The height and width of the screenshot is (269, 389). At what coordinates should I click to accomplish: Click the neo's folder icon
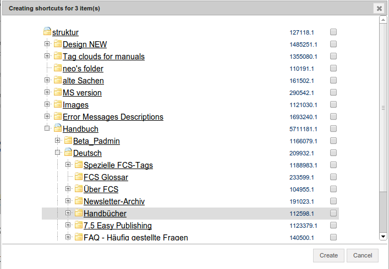click(x=58, y=68)
